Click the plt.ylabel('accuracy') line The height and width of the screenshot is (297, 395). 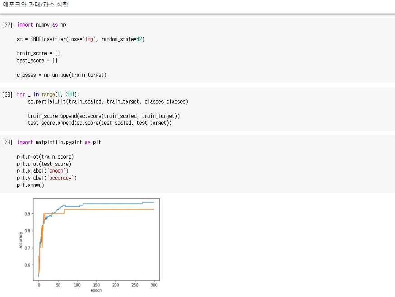(47, 178)
